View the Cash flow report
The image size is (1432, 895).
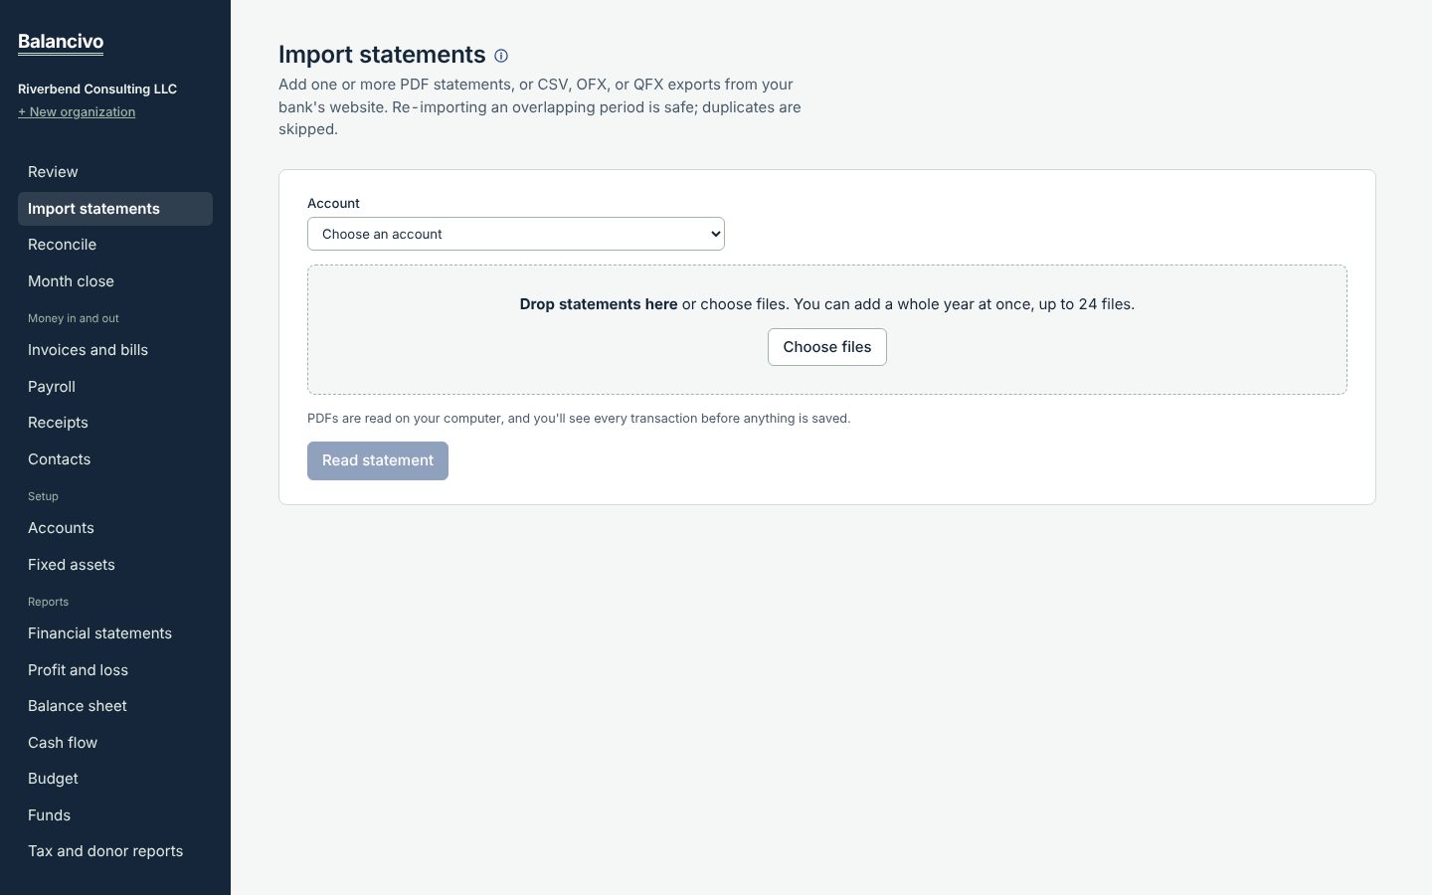[x=115, y=743]
